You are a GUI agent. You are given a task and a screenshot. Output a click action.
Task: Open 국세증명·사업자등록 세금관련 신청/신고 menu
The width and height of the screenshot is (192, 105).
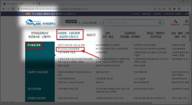click(x=69, y=35)
